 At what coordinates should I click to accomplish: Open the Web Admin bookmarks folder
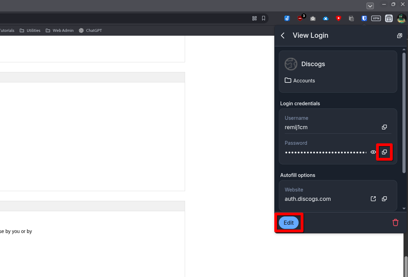point(60,30)
